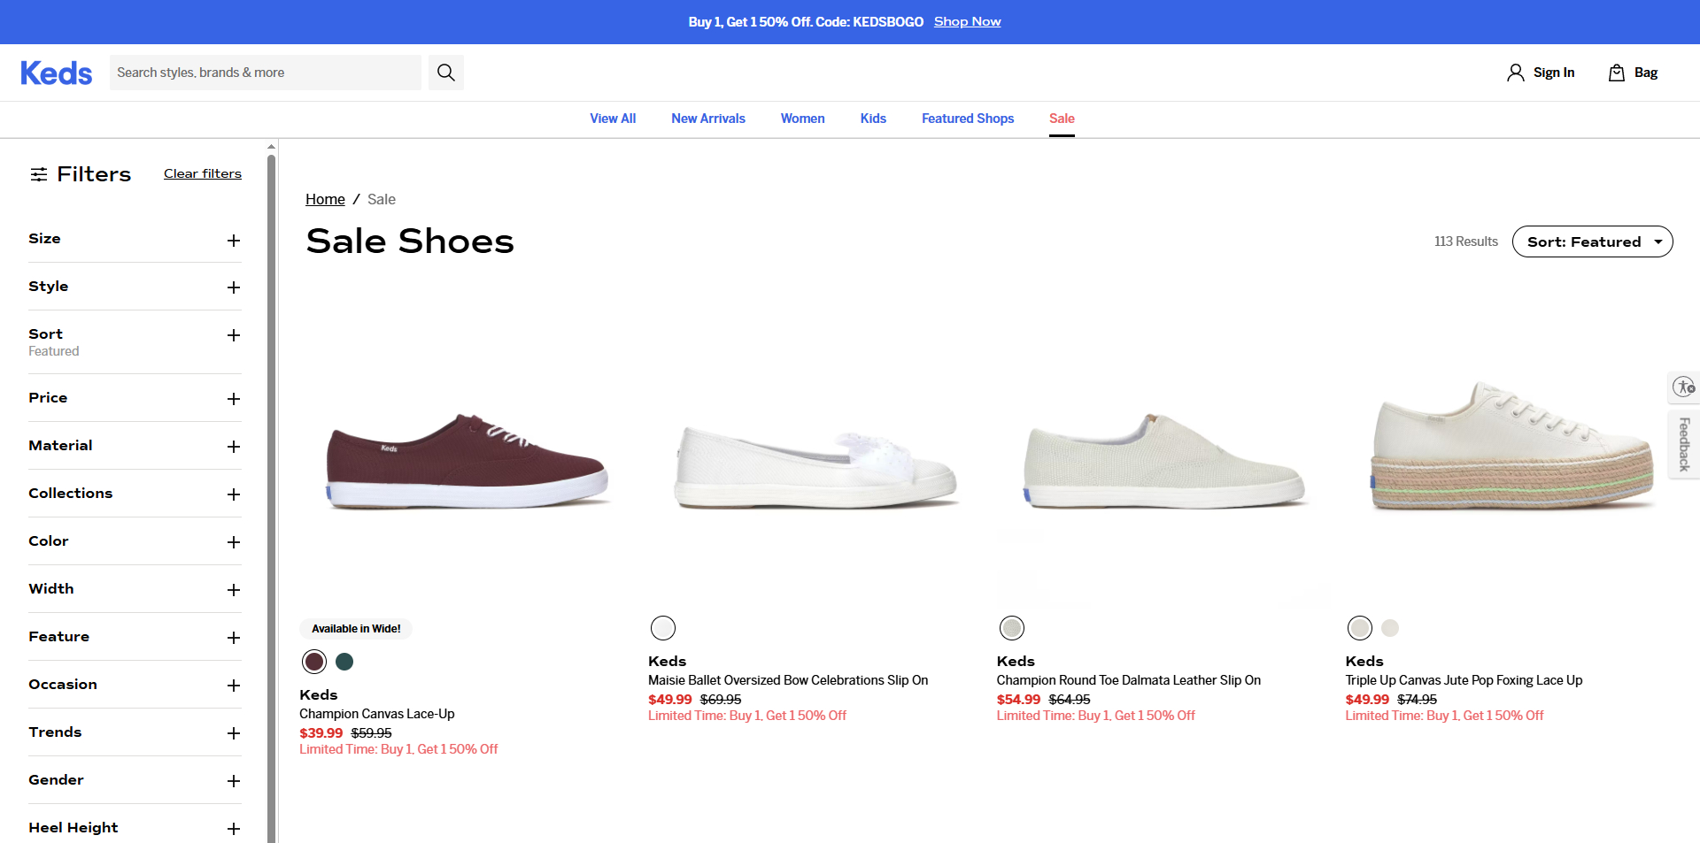This screenshot has width=1700, height=843.
Task: Expand the Size filter with plus icon
Action: [234, 241]
